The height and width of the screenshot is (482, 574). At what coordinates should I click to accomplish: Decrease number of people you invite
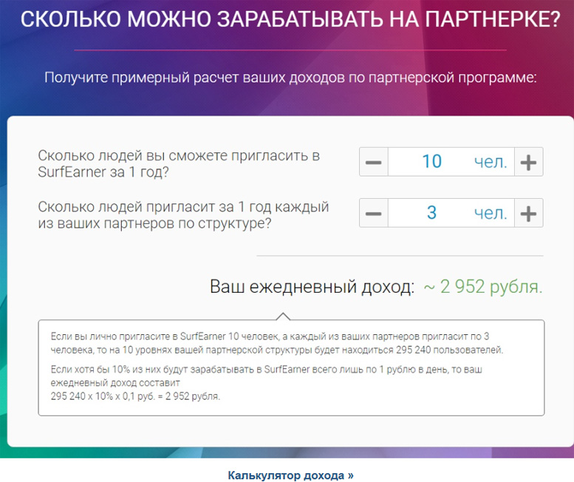pos(373,162)
